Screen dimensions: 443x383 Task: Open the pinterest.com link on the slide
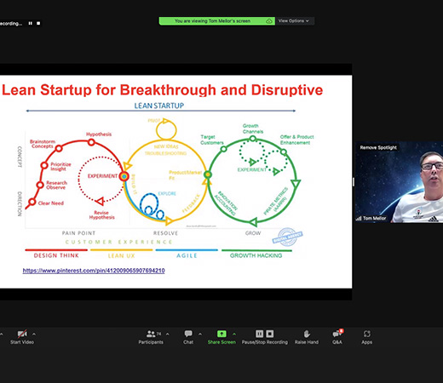pos(94,271)
